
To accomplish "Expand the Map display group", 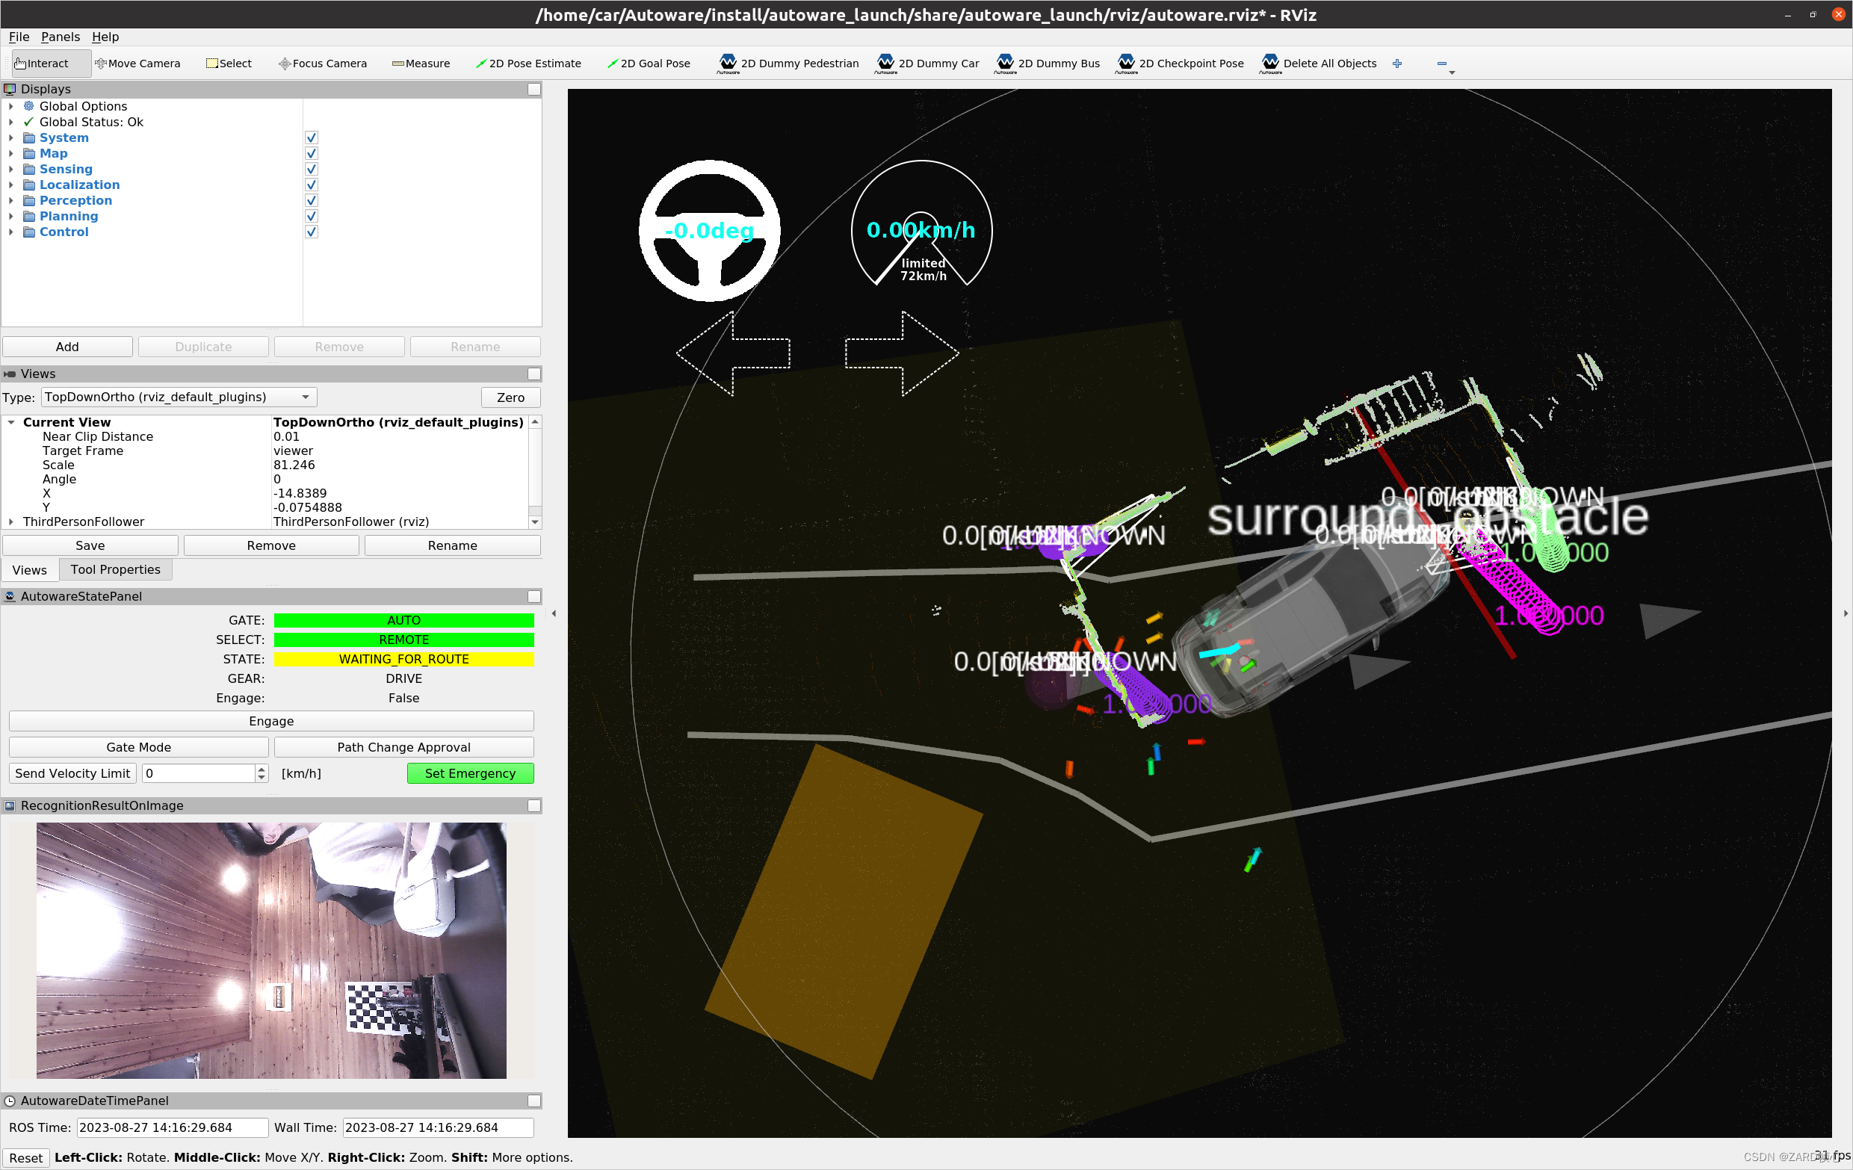I will pos(10,153).
